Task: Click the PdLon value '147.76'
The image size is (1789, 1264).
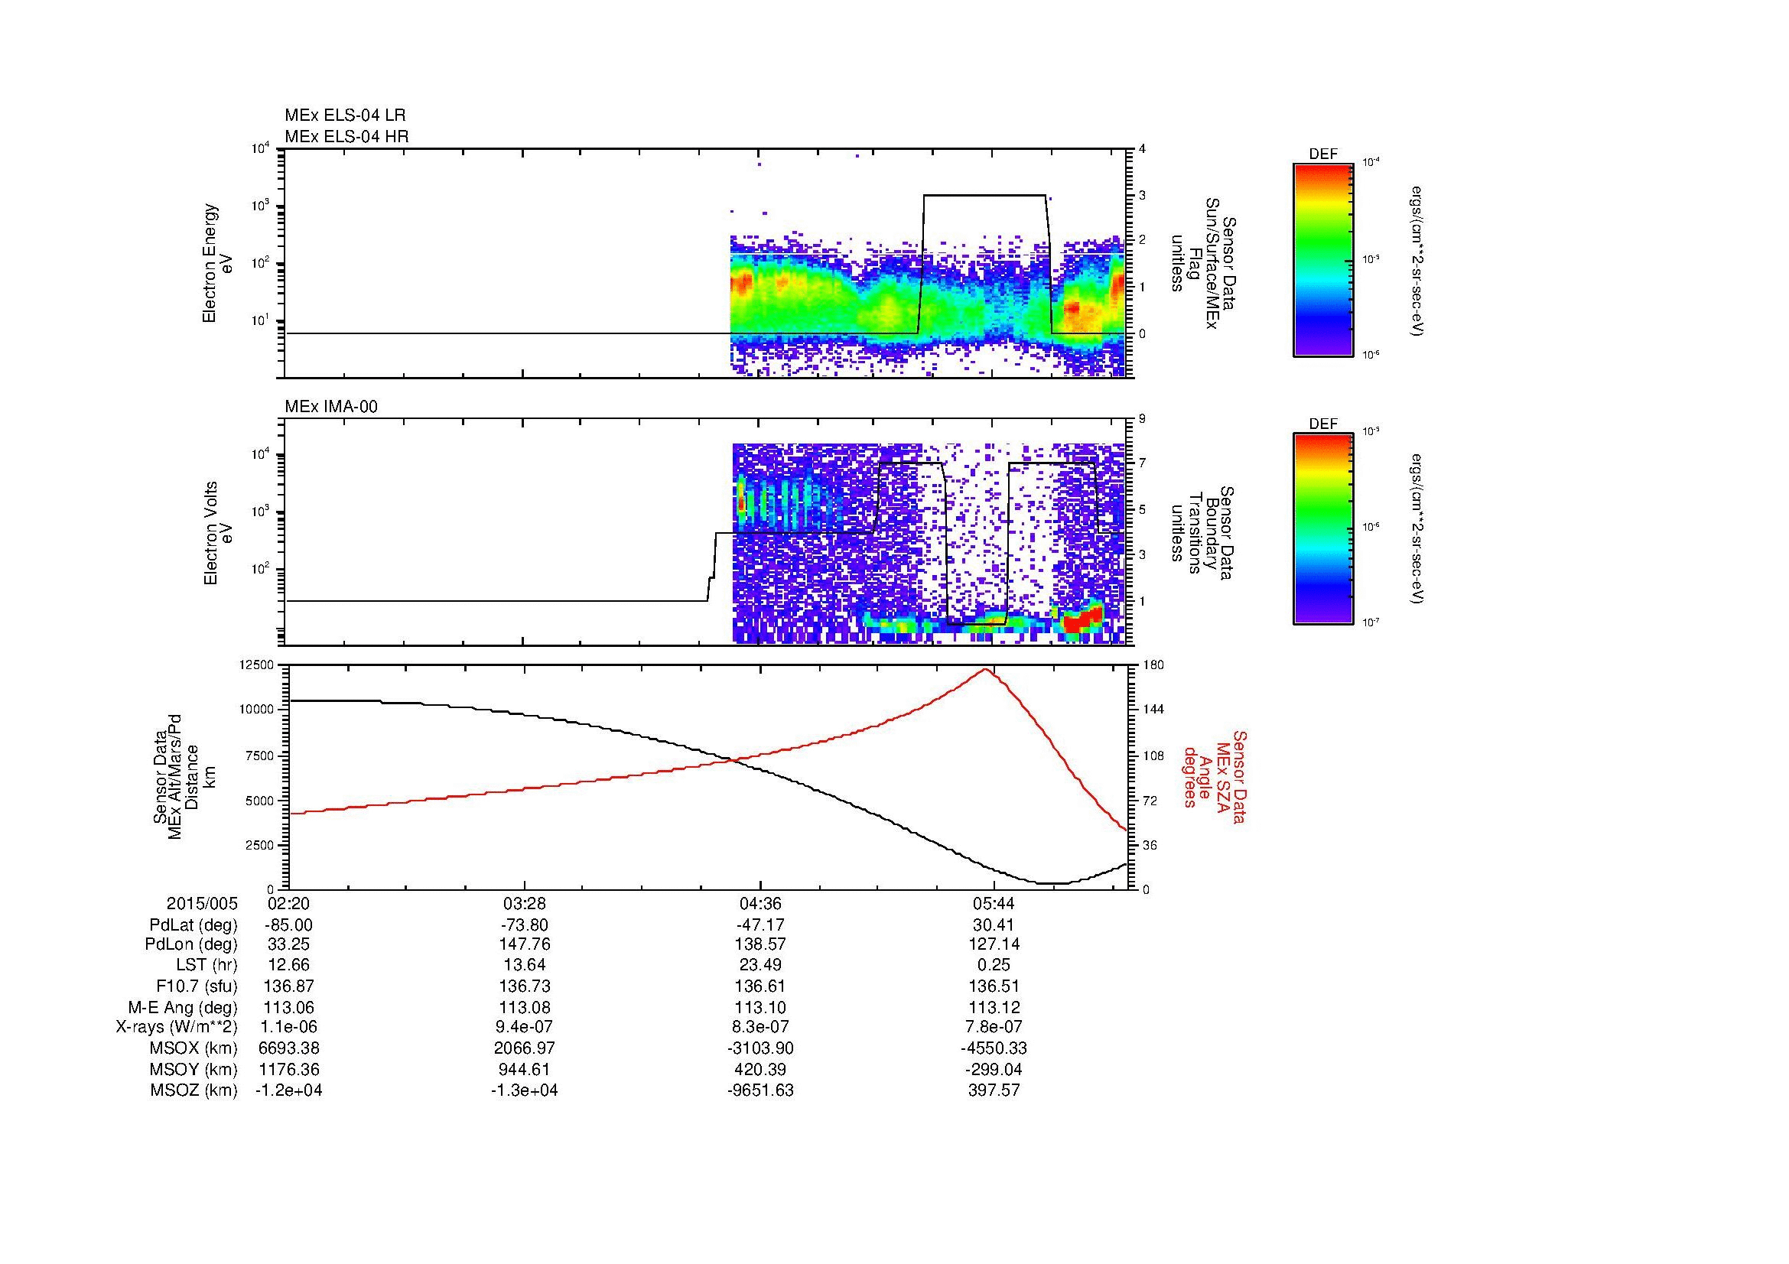Action: pyautogui.click(x=525, y=944)
